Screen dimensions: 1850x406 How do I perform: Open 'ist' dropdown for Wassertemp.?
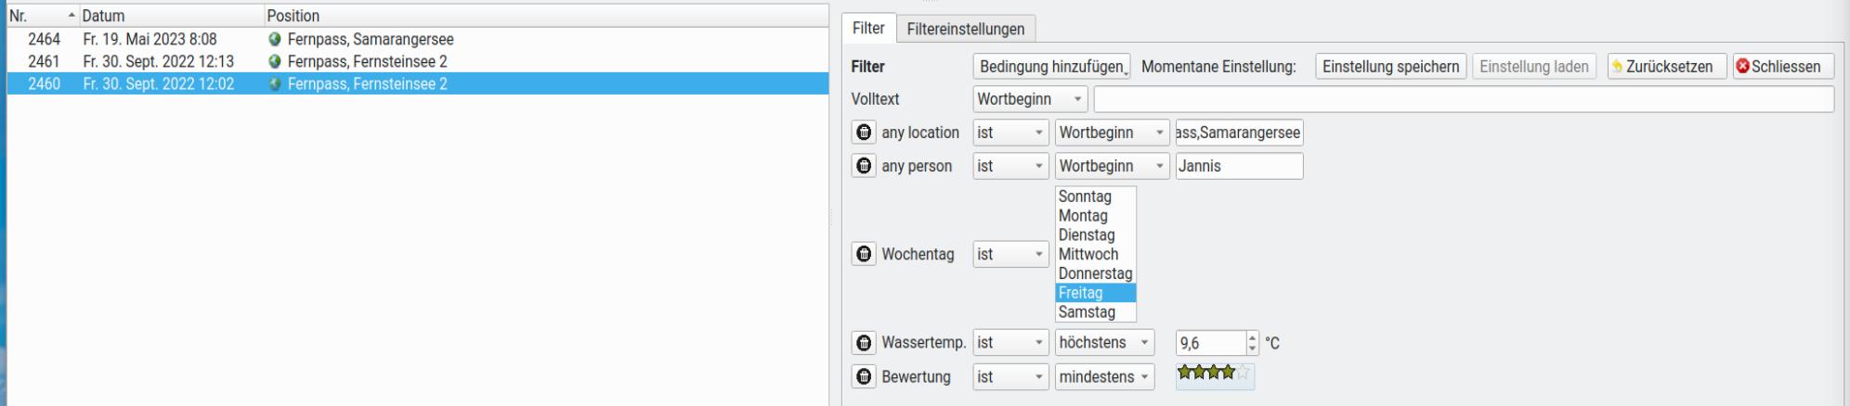tap(1010, 343)
